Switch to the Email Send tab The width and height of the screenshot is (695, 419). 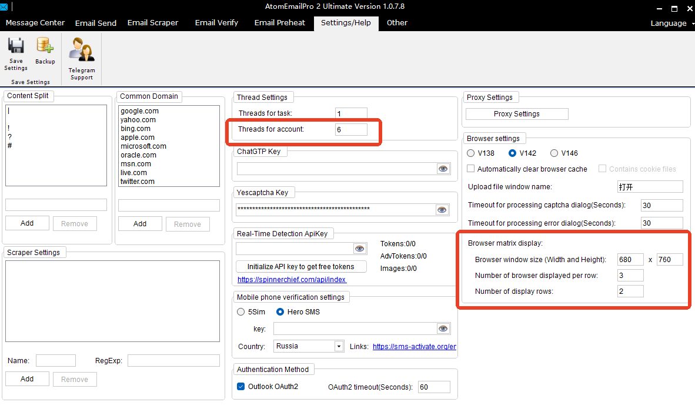click(96, 23)
